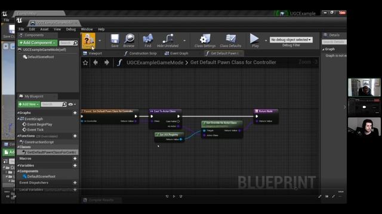Click the Components panel search magnifier
Image resolution: width=382 pixels, height=214 pixels.
point(75,43)
